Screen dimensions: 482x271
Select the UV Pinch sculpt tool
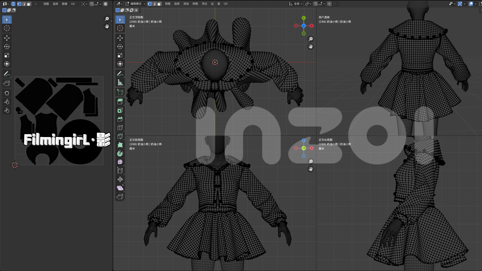(x=7, y=110)
